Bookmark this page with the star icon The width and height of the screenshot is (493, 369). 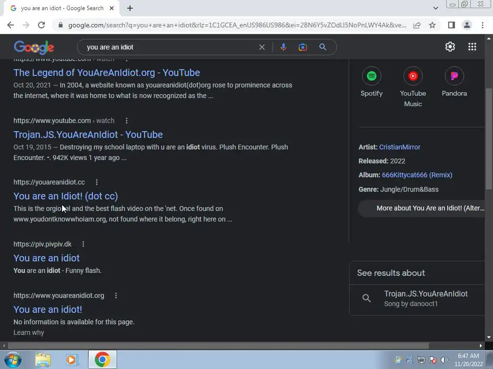coord(432,25)
